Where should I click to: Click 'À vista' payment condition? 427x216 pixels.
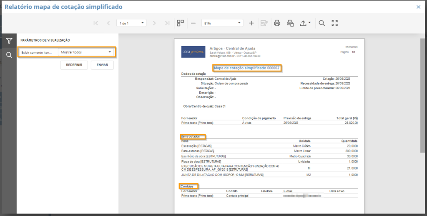[x=247, y=123]
